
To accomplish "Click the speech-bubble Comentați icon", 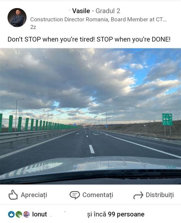I will (75, 195).
